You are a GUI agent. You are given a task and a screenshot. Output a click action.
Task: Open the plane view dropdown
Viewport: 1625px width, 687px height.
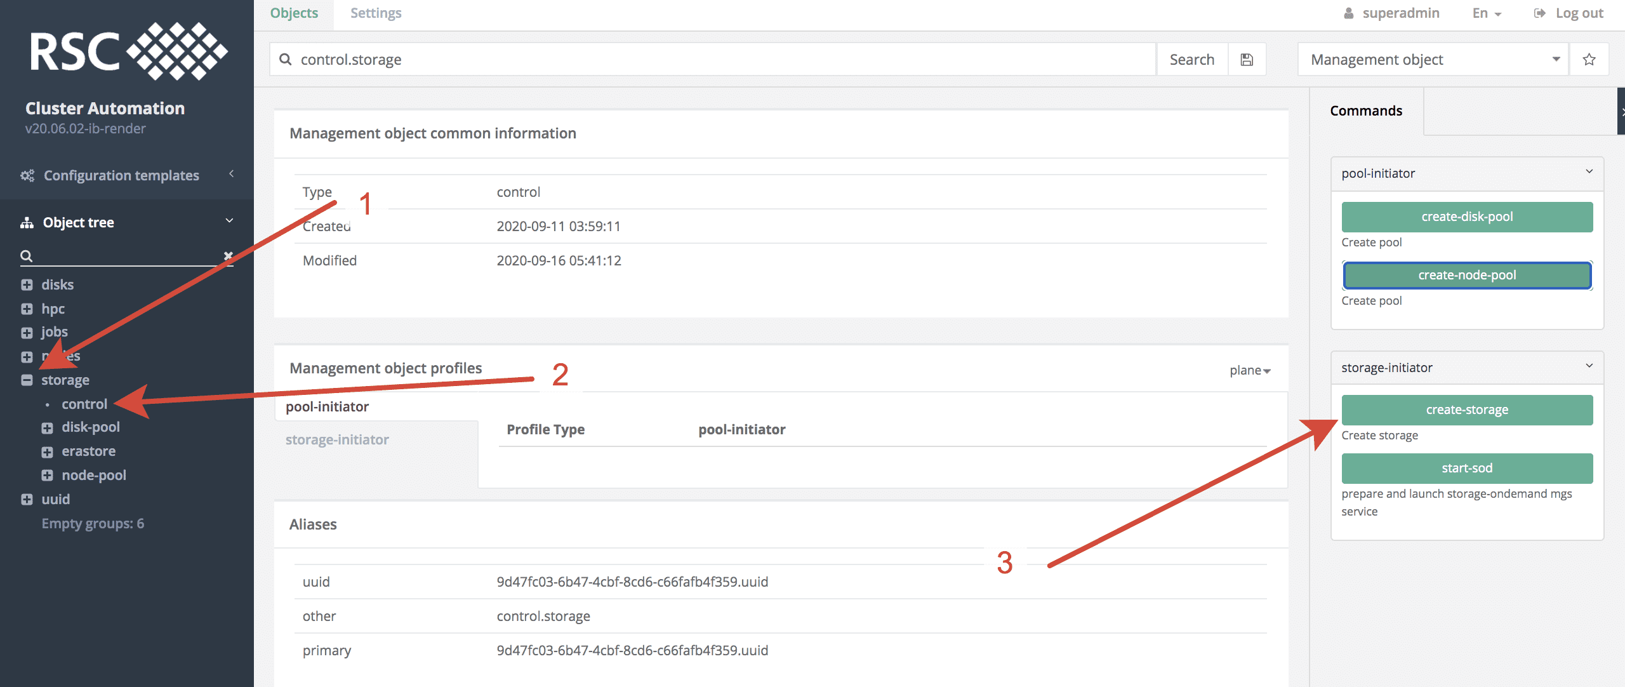pyautogui.click(x=1249, y=370)
